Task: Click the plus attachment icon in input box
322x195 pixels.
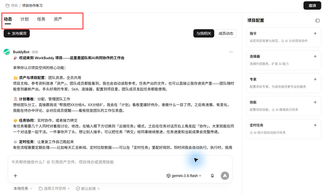Action: [15, 176]
